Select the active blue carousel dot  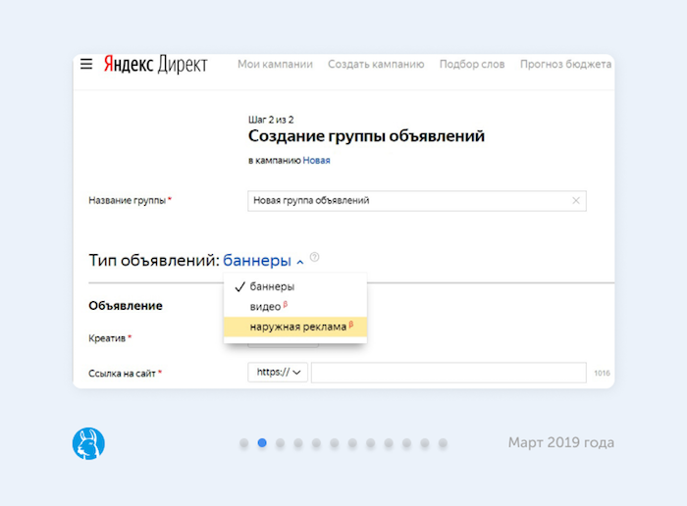coord(262,443)
